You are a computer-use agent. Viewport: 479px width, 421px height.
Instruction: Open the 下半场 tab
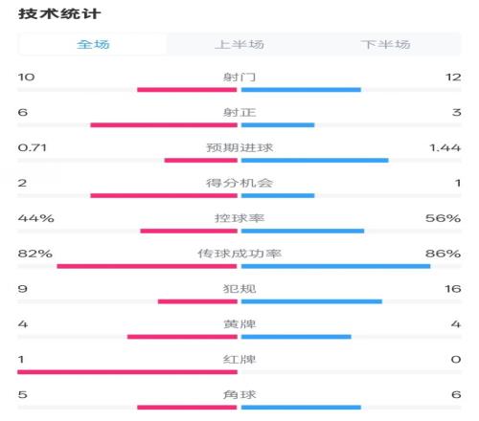386,44
